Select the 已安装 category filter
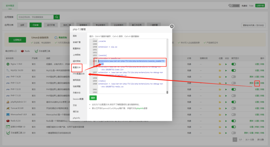Image resolution: width=270 pixels, height=147 pixels. (35, 25)
